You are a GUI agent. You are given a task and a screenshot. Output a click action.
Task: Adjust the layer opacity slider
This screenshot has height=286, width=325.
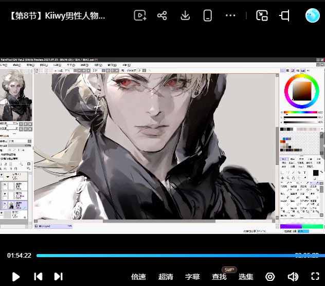20,146
